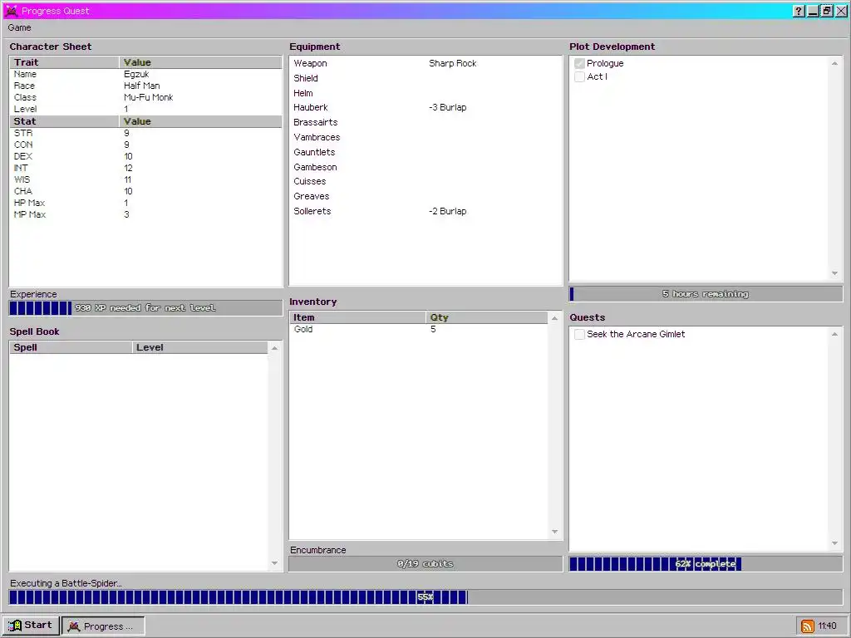
Task: Select the Sollerets -2 Burlap row
Action: coord(425,212)
